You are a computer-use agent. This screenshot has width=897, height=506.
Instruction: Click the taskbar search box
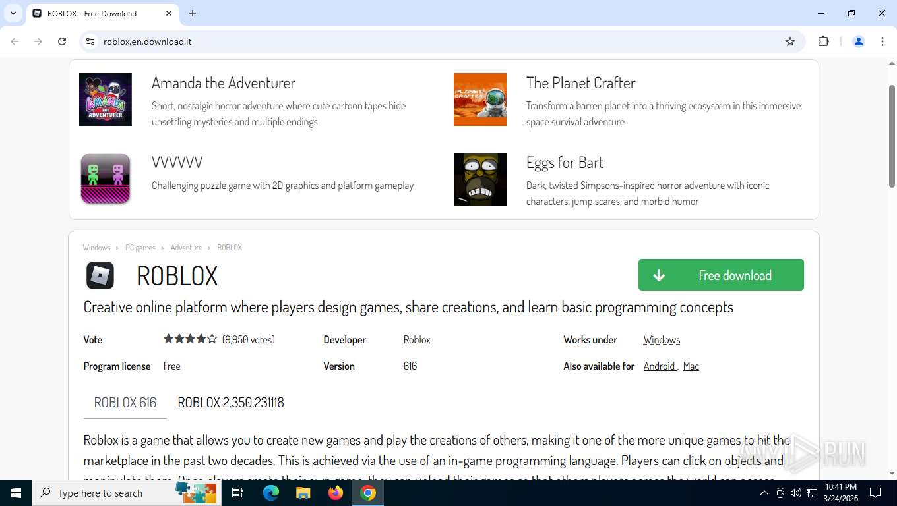click(127, 493)
